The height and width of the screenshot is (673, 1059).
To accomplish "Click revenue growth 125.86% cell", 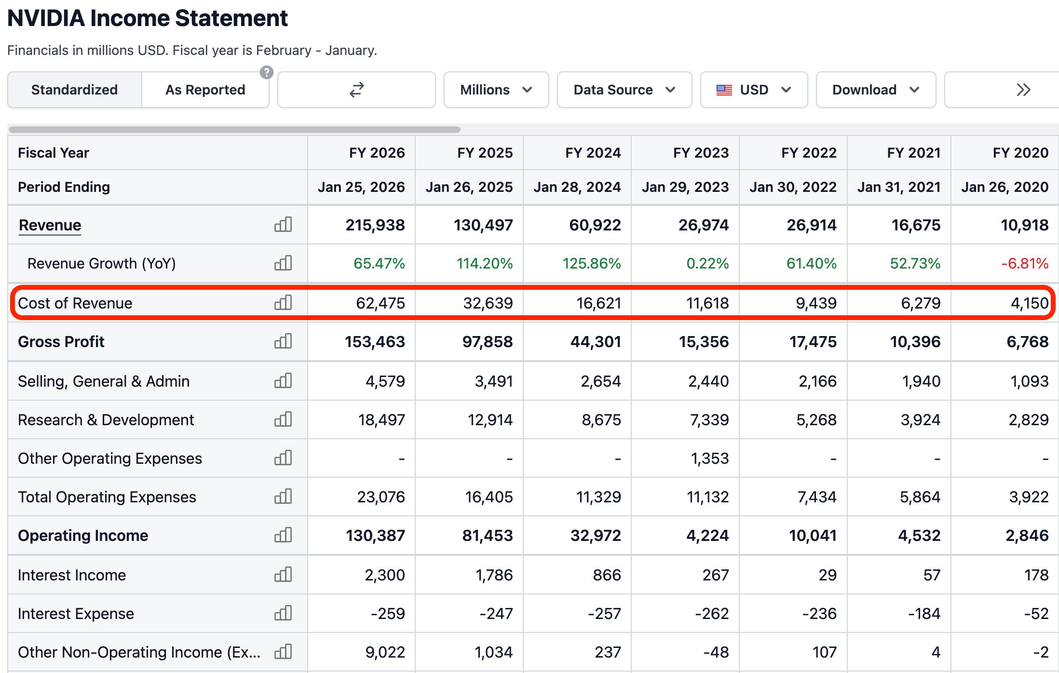I will (x=592, y=264).
